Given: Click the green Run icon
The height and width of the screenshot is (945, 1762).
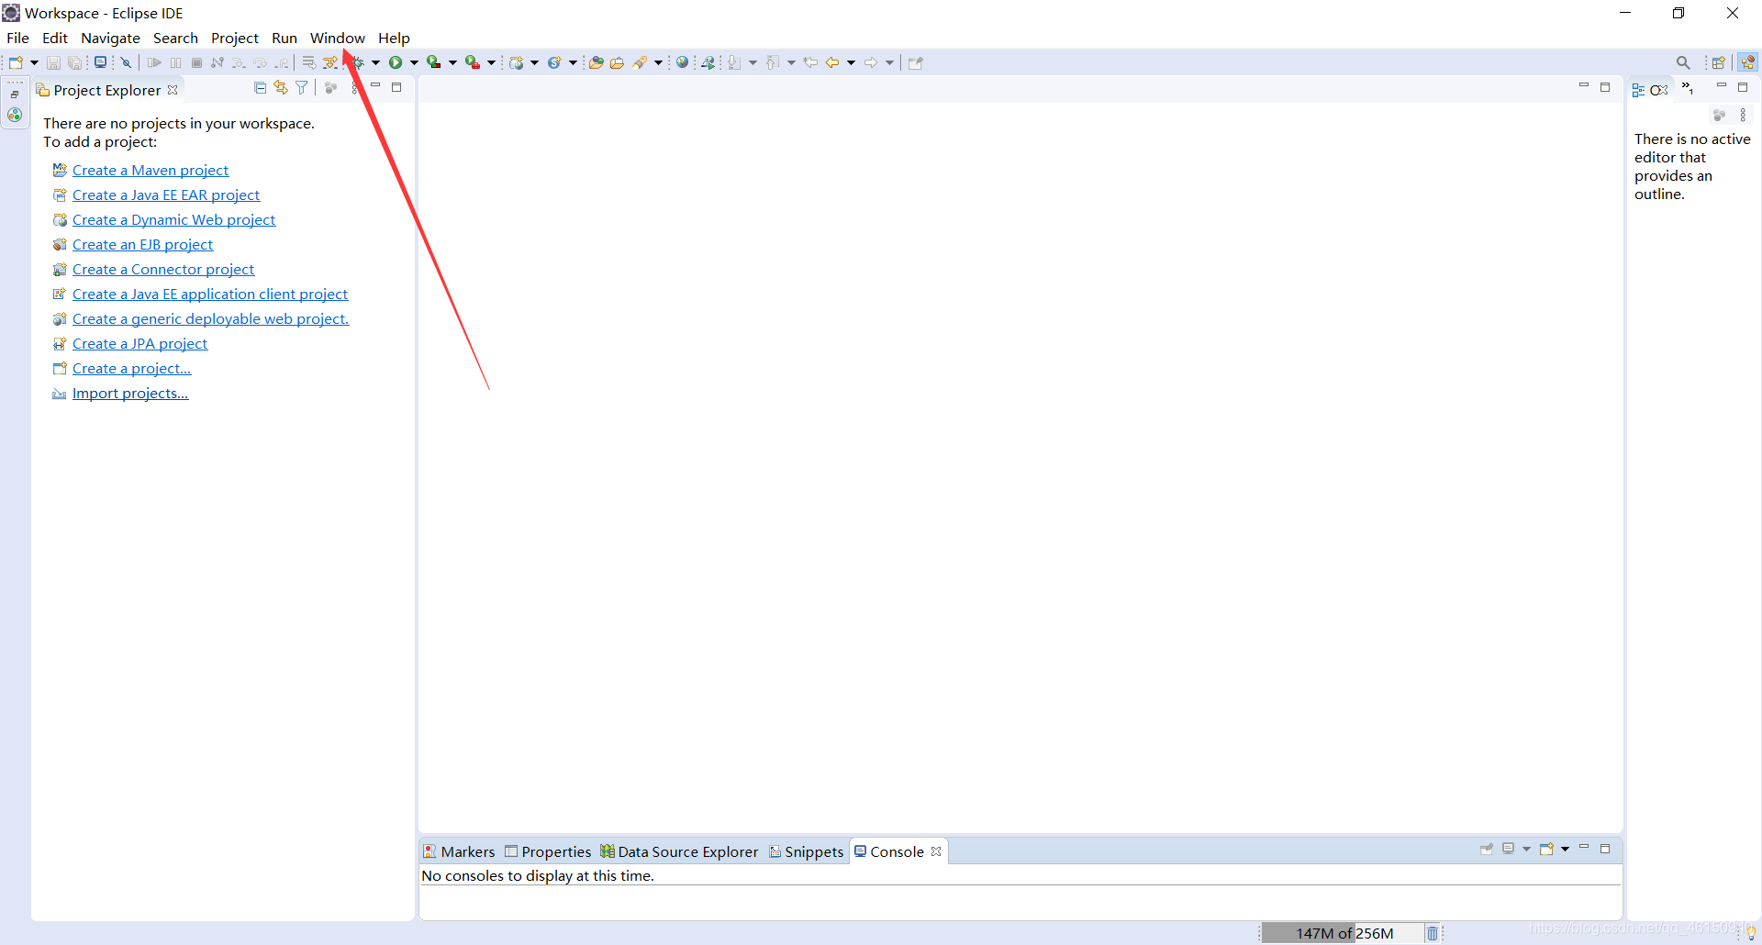Looking at the screenshot, I should point(396,62).
